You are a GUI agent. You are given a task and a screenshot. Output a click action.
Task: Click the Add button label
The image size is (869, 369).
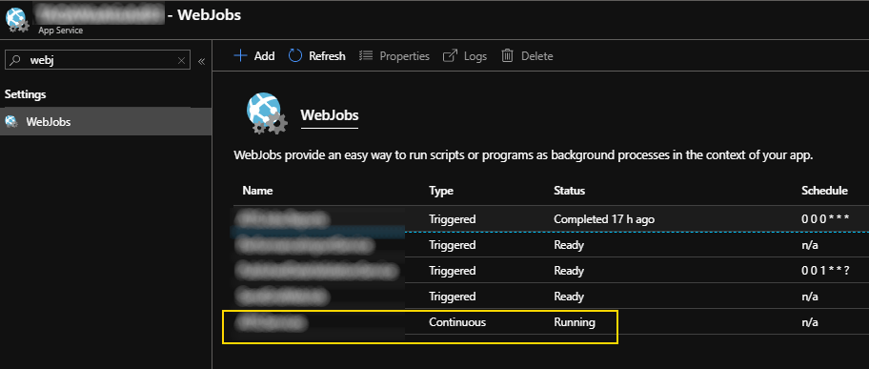pos(264,56)
